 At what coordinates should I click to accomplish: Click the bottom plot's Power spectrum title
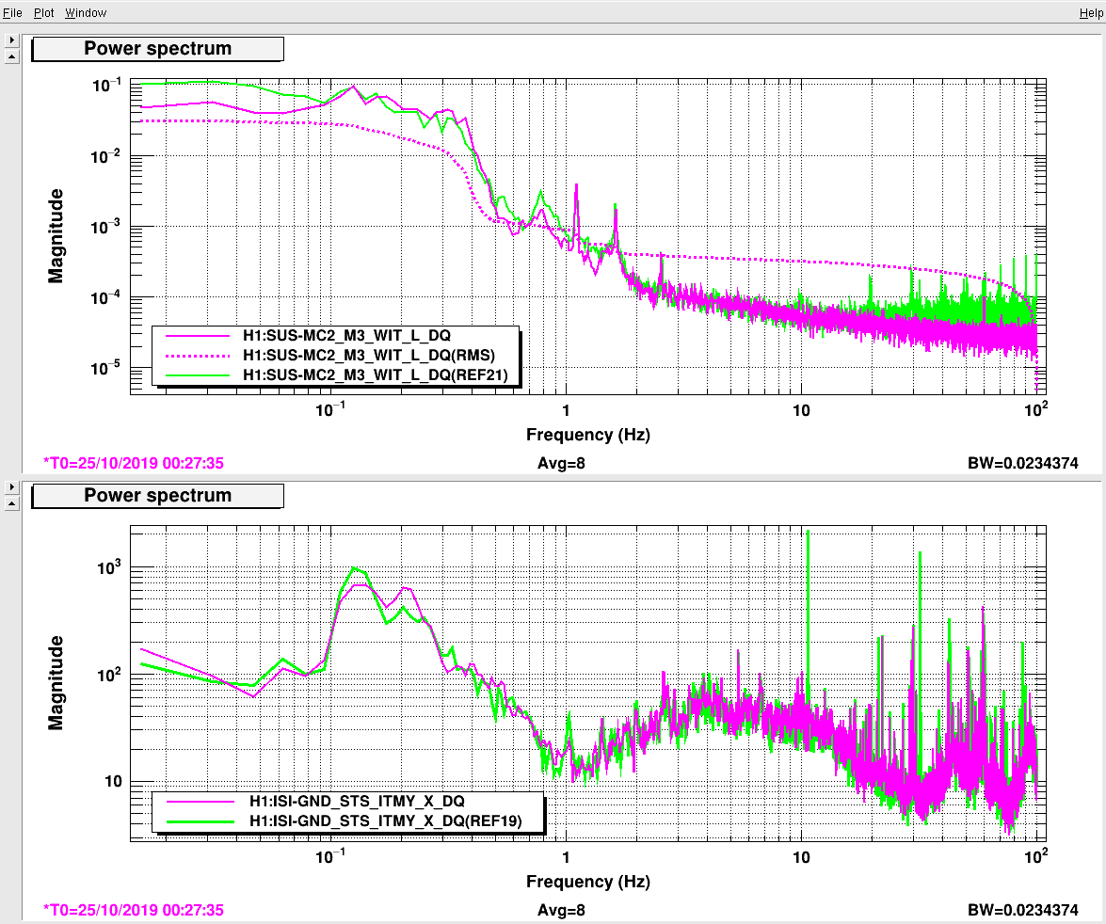coord(158,496)
